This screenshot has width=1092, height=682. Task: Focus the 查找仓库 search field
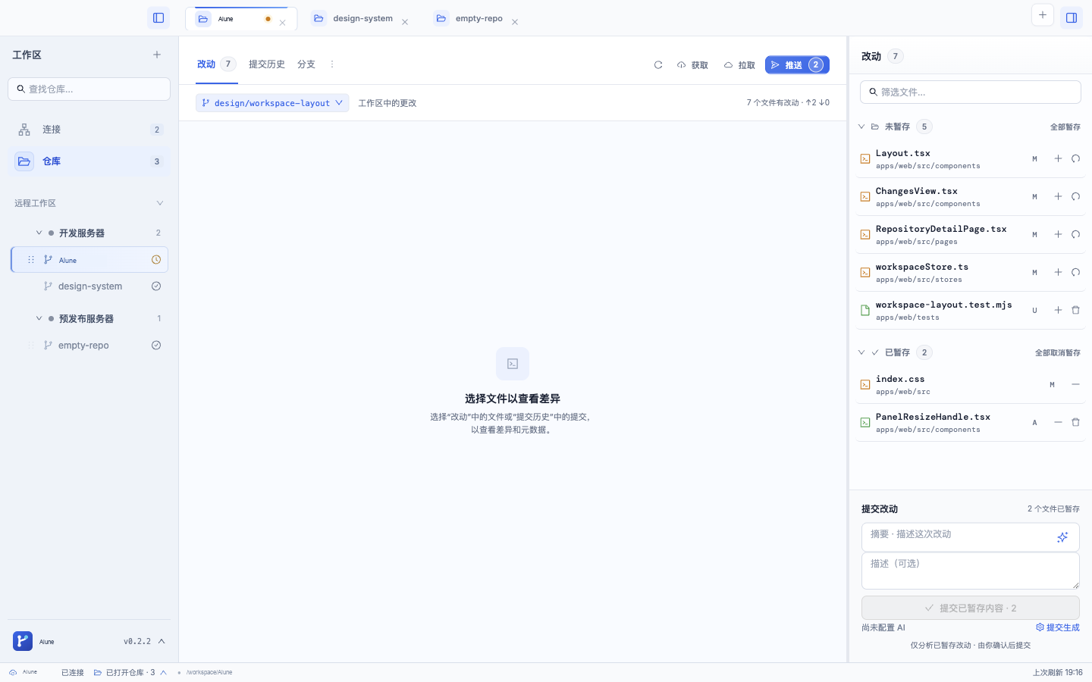[89, 89]
